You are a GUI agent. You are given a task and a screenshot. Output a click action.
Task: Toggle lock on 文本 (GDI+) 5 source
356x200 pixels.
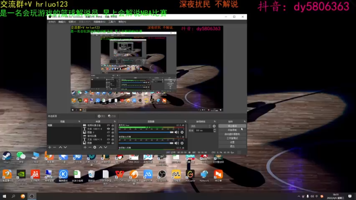(x=113, y=139)
